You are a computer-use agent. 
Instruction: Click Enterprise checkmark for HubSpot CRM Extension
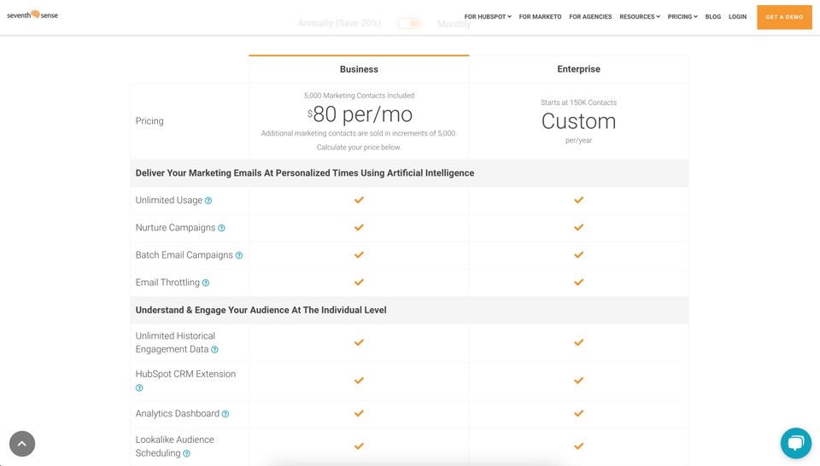click(x=578, y=381)
